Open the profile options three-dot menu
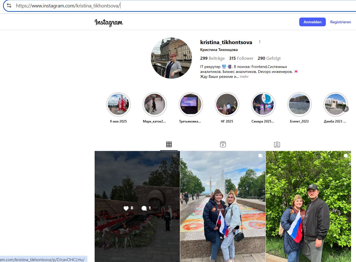 tap(259, 42)
